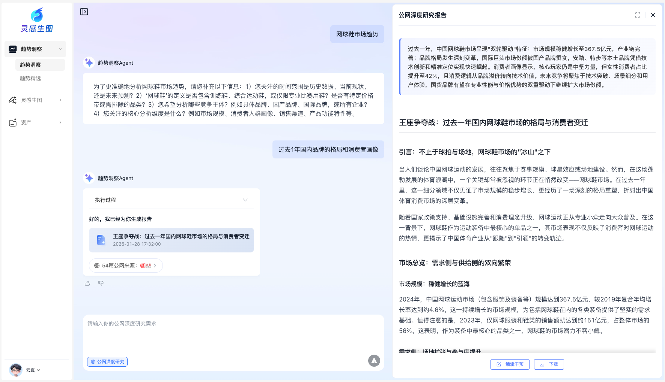Image resolution: width=665 pixels, height=382 pixels.
Task: Click the second 趋势洞察Agent sparkle icon
Action: (89, 178)
